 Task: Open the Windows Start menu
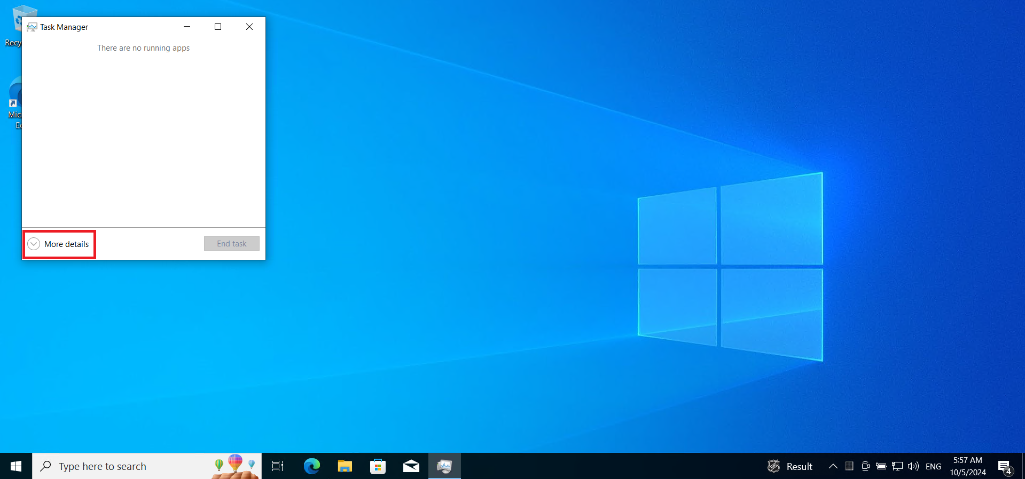[x=16, y=466]
